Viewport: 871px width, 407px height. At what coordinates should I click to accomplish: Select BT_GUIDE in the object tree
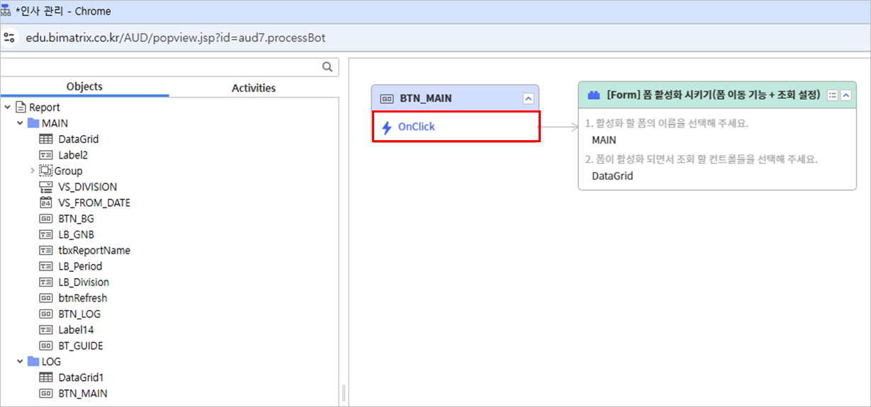(x=81, y=346)
